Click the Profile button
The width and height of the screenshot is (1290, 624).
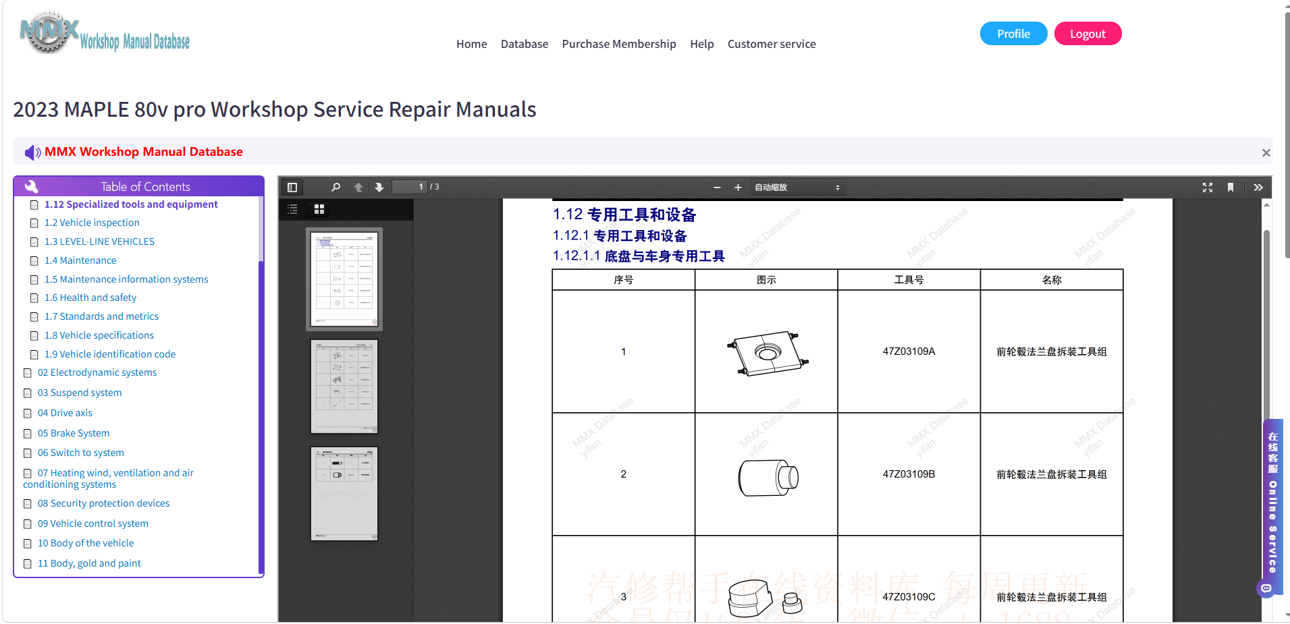click(x=1013, y=34)
